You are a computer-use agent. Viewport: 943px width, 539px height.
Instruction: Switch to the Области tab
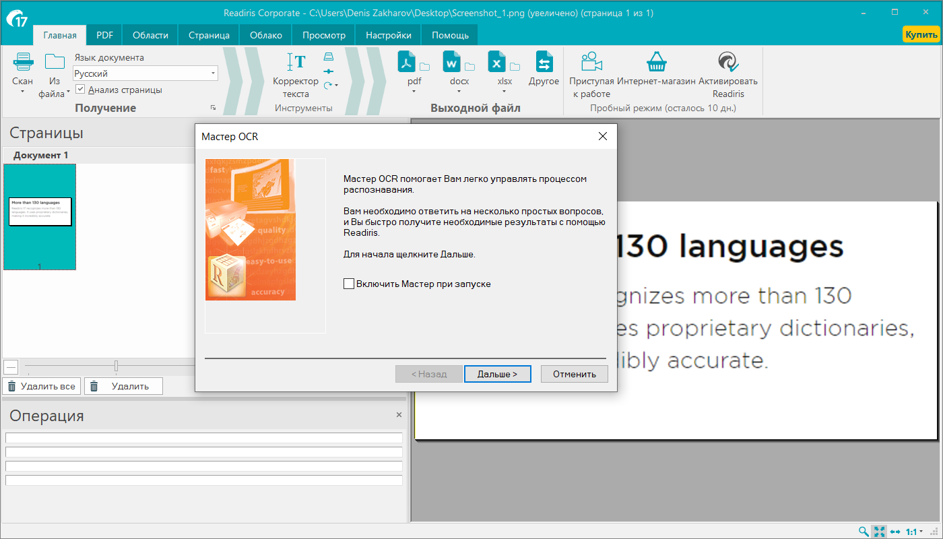(150, 35)
